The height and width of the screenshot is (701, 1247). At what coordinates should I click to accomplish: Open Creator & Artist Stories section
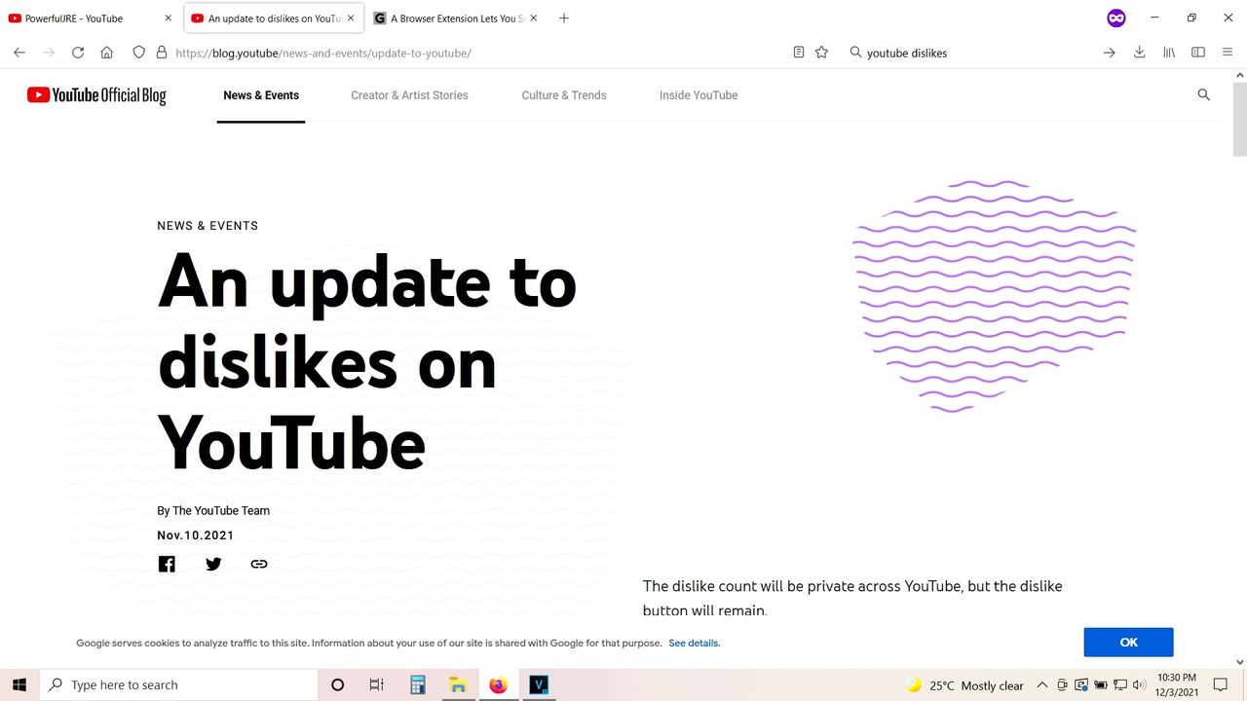coord(409,95)
